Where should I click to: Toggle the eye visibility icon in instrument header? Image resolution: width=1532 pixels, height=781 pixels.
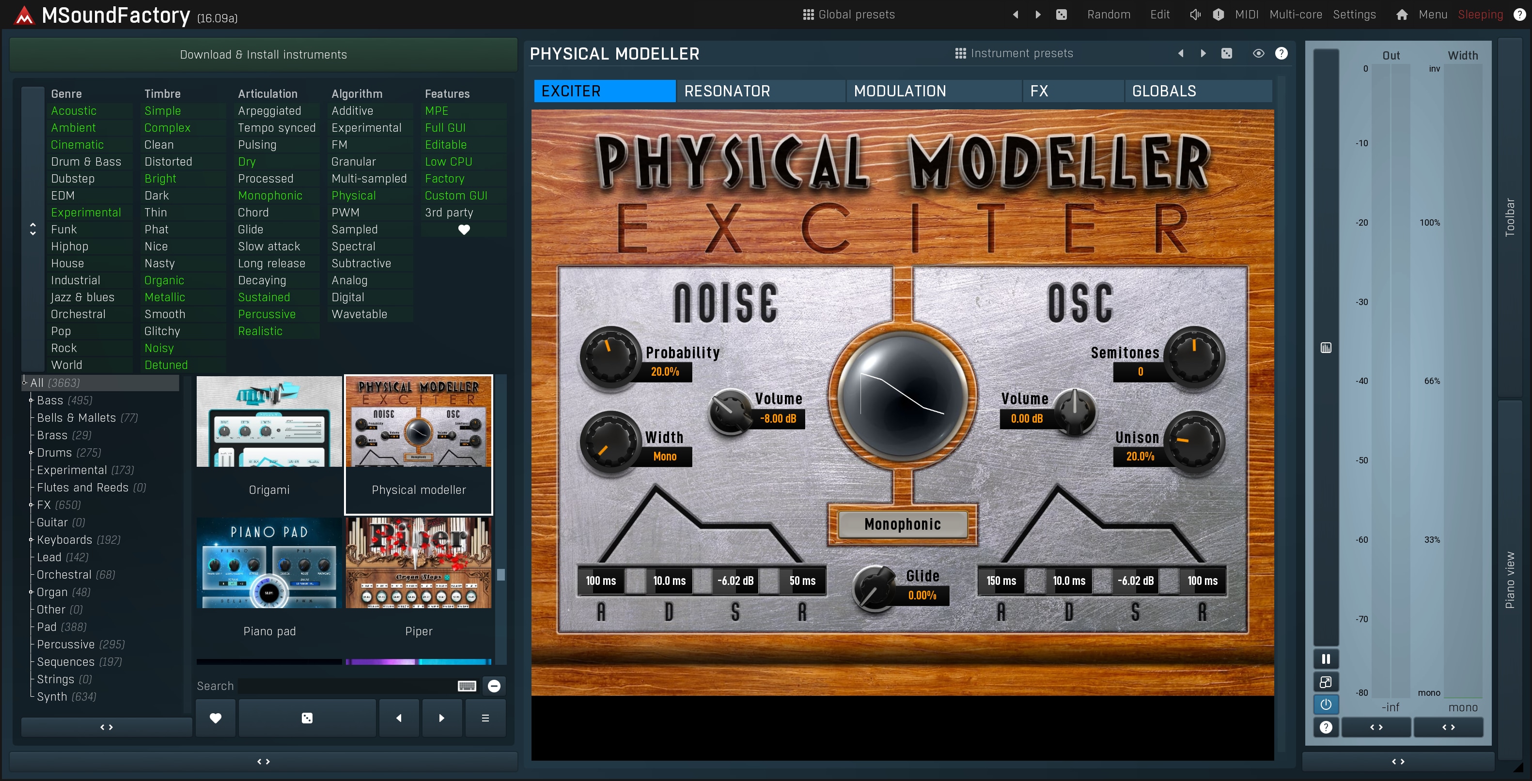(1258, 53)
